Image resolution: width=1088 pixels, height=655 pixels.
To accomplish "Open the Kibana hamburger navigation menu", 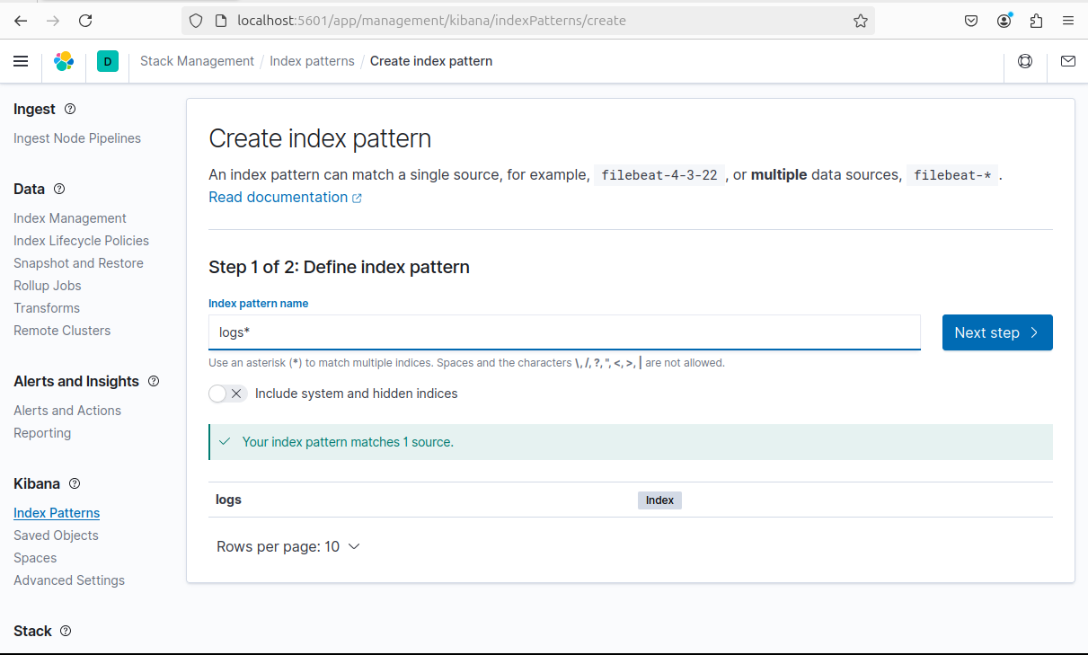I will pos(21,61).
